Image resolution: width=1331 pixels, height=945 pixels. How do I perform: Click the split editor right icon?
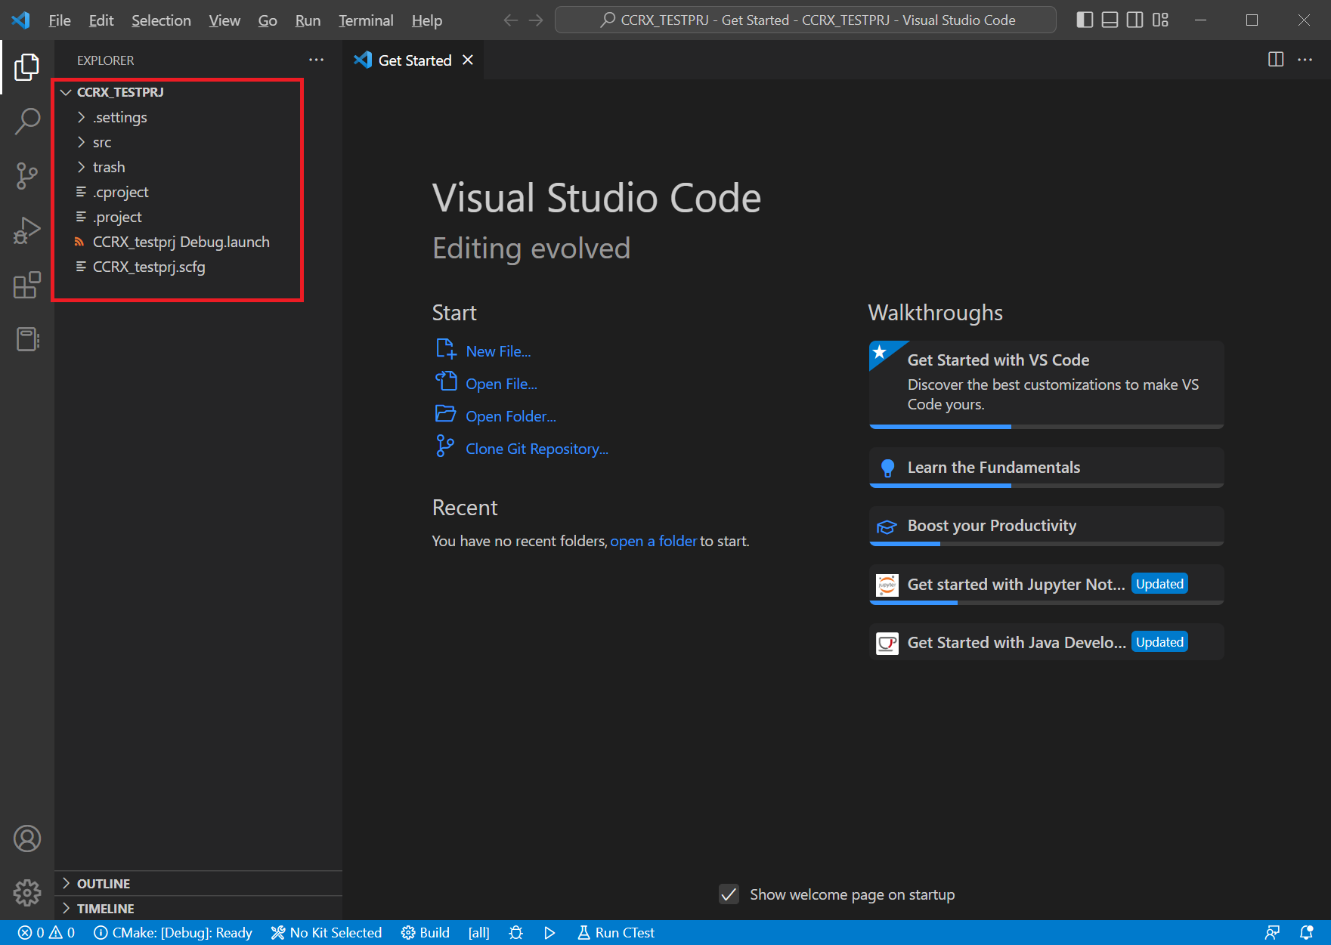(1275, 60)
